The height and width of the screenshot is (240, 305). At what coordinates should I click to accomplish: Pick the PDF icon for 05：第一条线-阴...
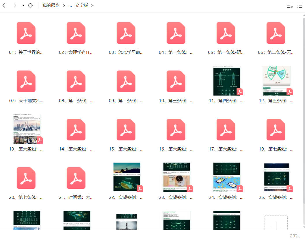coord(226,33)
